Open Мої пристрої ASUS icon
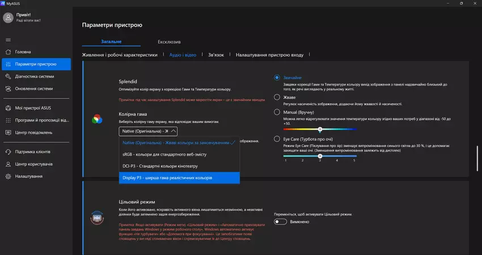 [8, 107]
